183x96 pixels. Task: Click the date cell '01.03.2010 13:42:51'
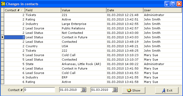[125, 19]
